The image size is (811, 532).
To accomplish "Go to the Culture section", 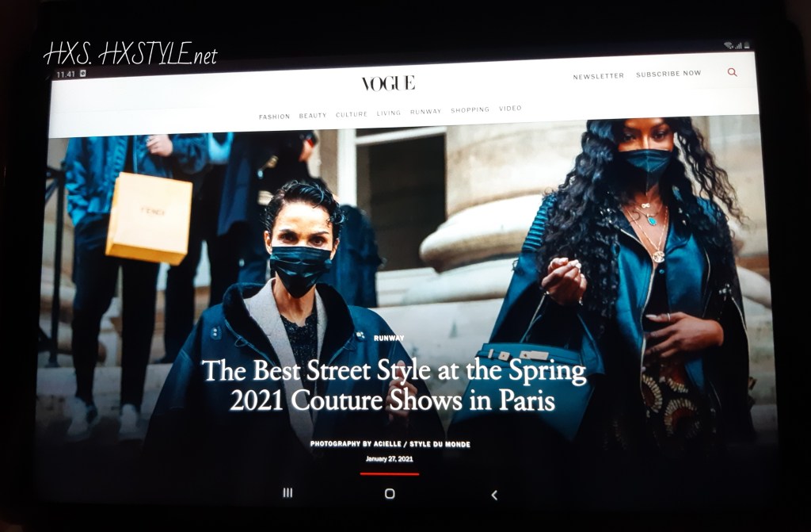I will [352, 114].
